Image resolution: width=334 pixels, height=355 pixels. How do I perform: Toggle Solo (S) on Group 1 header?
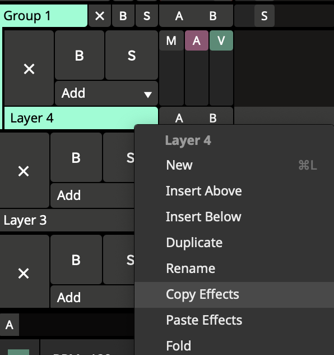pos(147,16)
